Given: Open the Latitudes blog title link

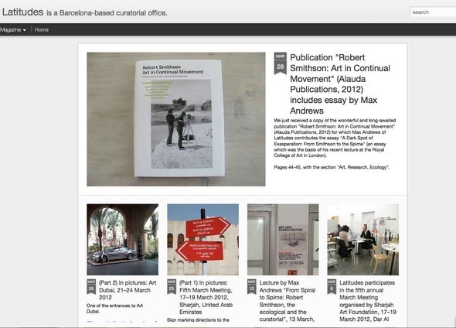Looking at the screenshot, I should coord(22,12).
